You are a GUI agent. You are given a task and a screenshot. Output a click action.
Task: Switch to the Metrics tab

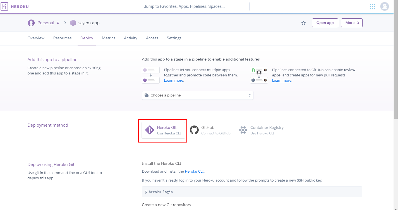click(109, 38)
